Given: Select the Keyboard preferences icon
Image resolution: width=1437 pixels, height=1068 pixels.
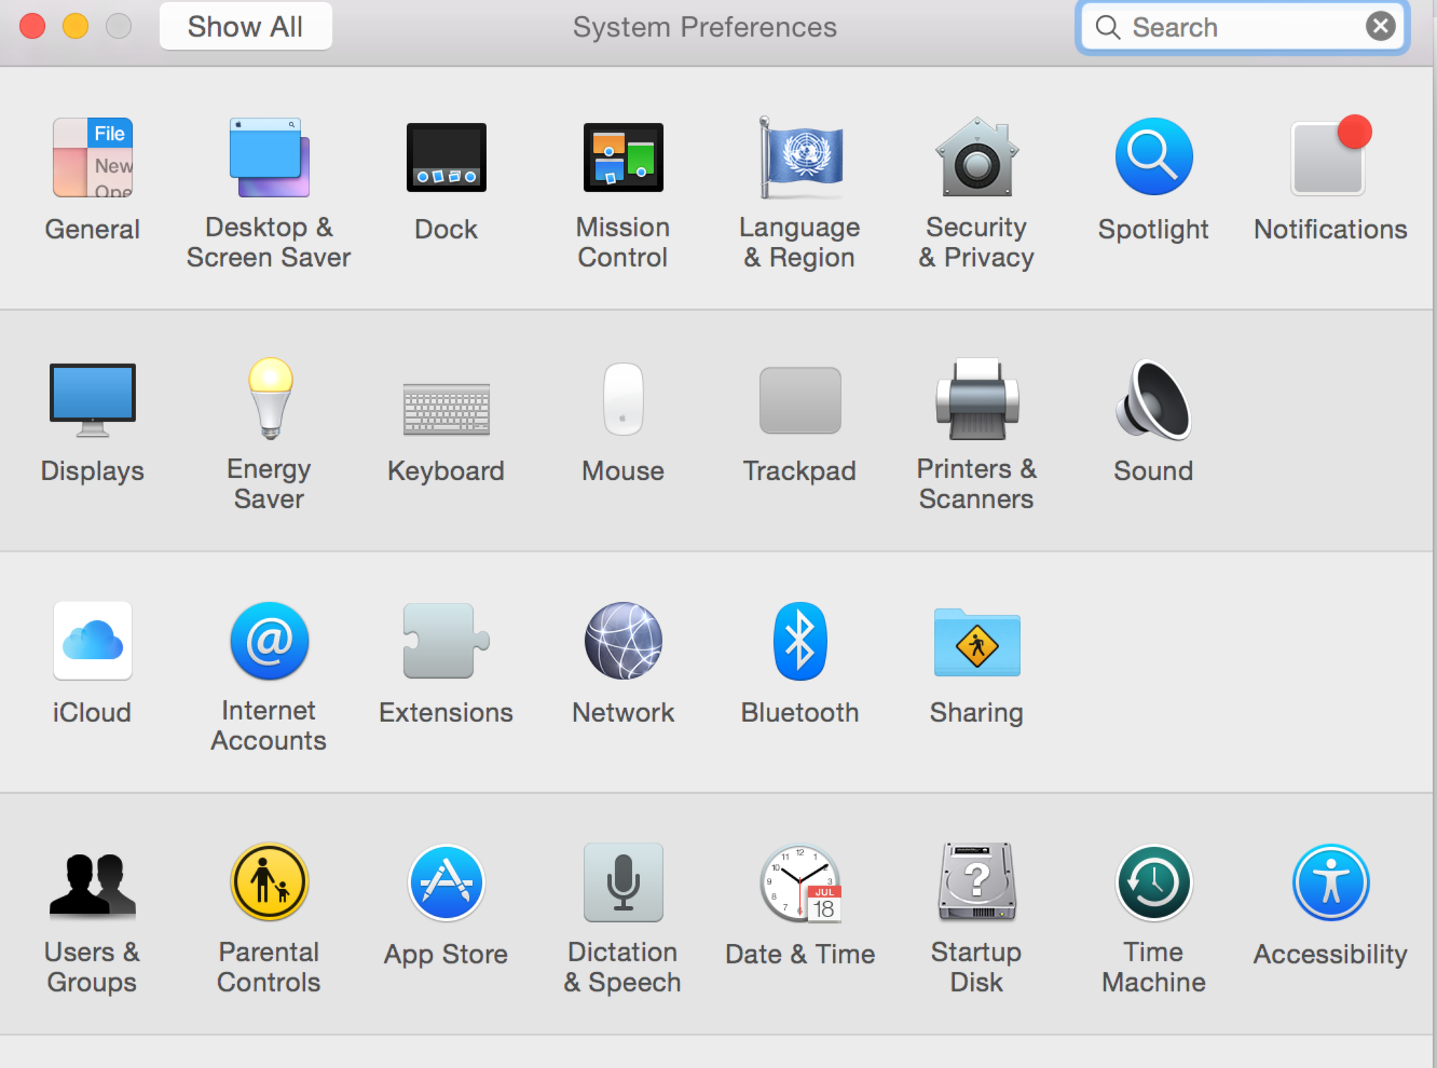Looking at the screenshot, I should pos(446,408).
